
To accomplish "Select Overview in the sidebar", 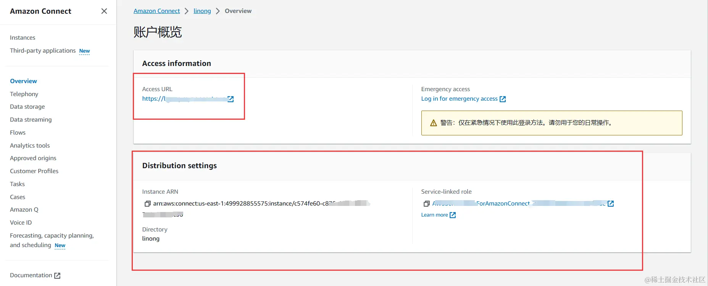I will (23, 81).
